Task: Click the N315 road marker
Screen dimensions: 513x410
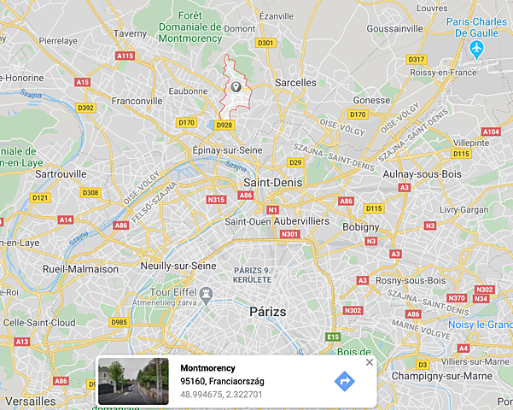Action: [216, 199]
